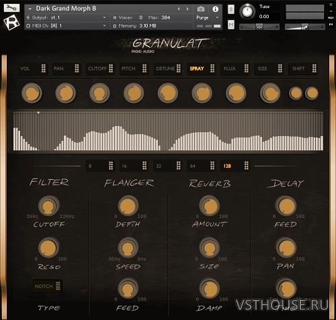Mute the instrument with M button
The image size is (336, 320).
click(x=231, y=24)
